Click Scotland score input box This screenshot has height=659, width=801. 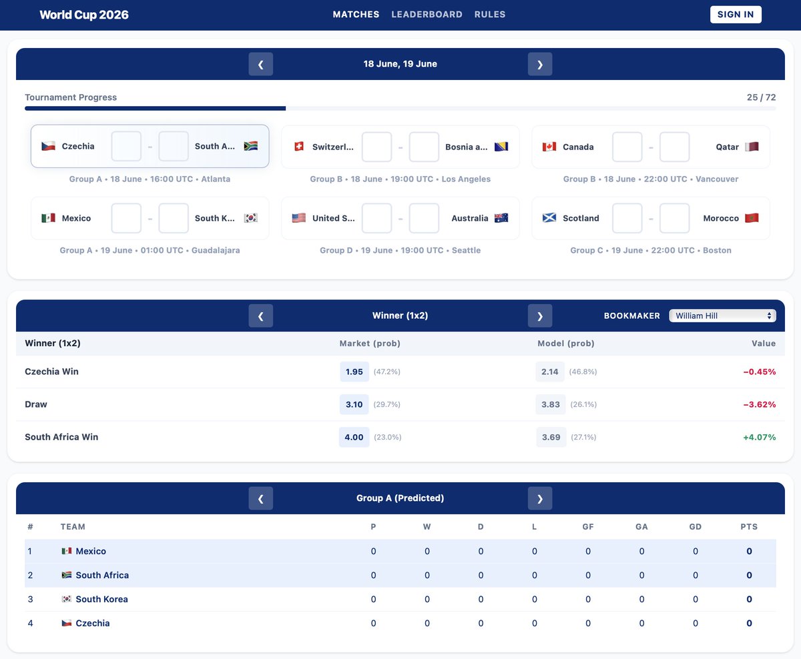(627, 218)
